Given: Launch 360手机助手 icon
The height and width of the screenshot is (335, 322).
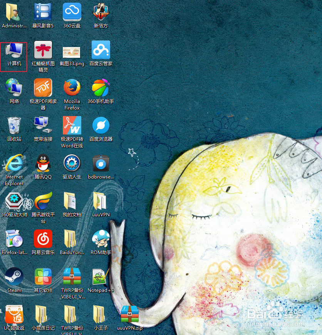Looking at the screenshot, I should (101, 88).
